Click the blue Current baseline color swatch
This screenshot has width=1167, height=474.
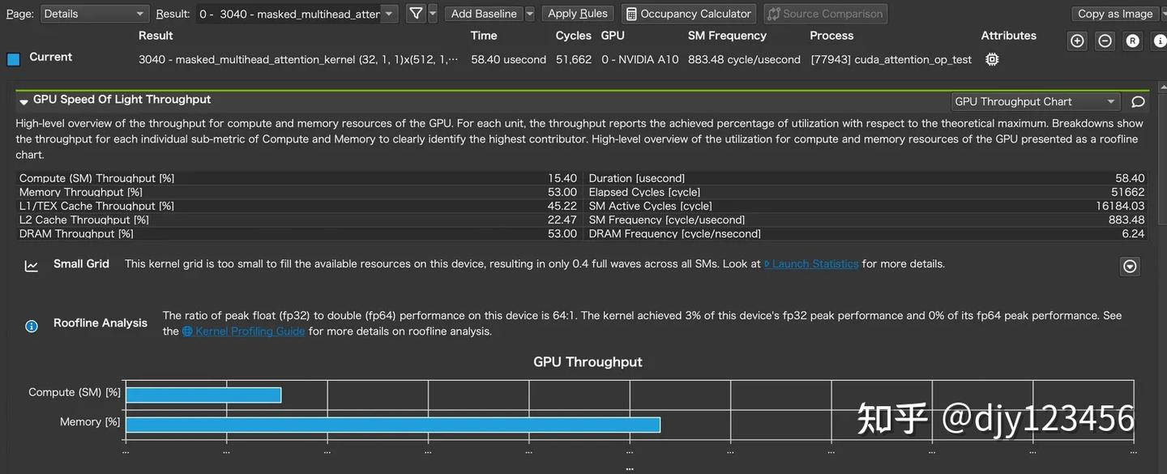point(13,59)
